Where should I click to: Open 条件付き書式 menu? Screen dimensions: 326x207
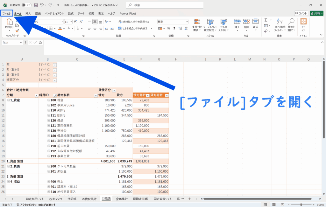tap(197, 24)
